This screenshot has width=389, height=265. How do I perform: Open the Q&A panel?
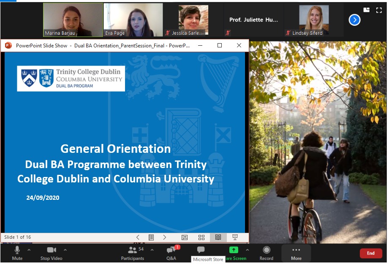coord(171,253)
